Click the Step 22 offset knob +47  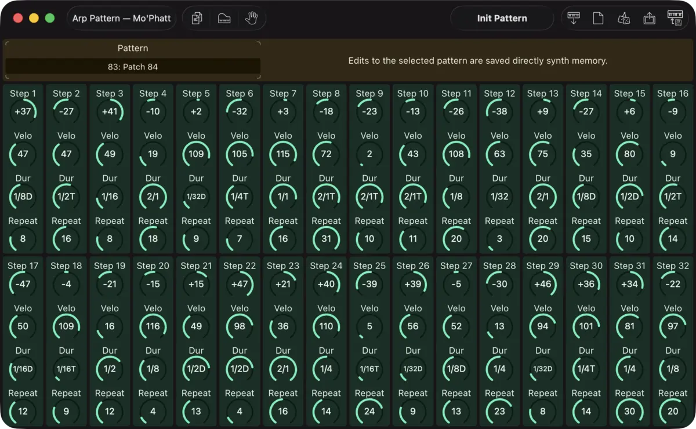(240, 284)
